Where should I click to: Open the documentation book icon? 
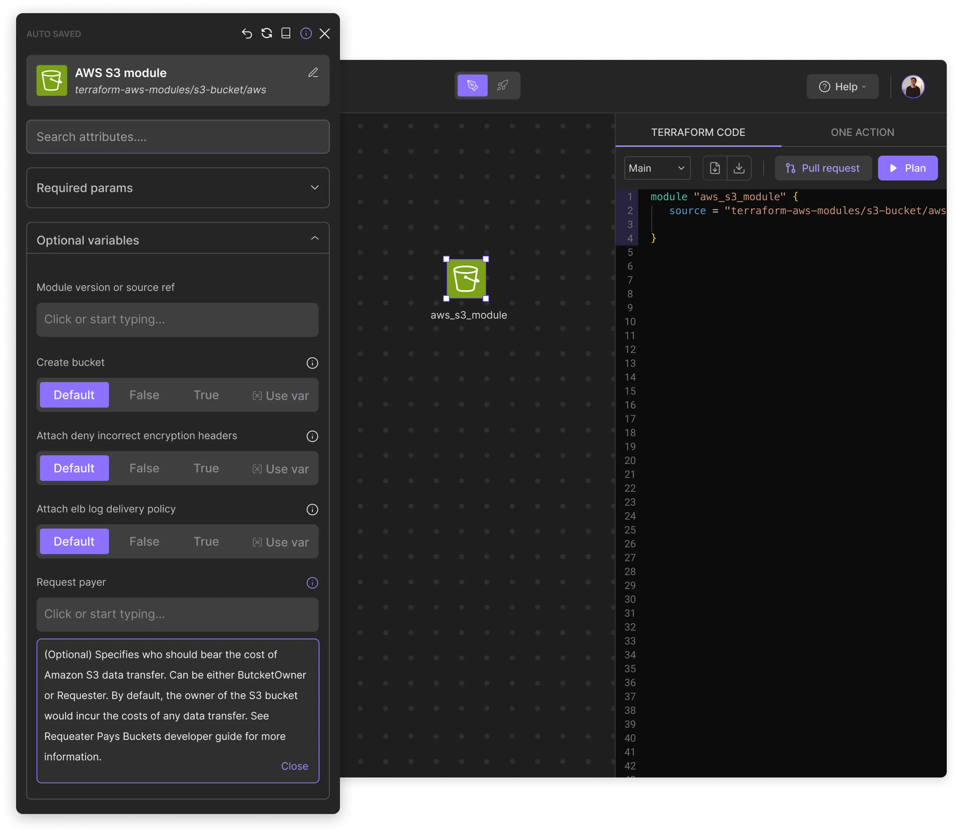coord(286,34)
